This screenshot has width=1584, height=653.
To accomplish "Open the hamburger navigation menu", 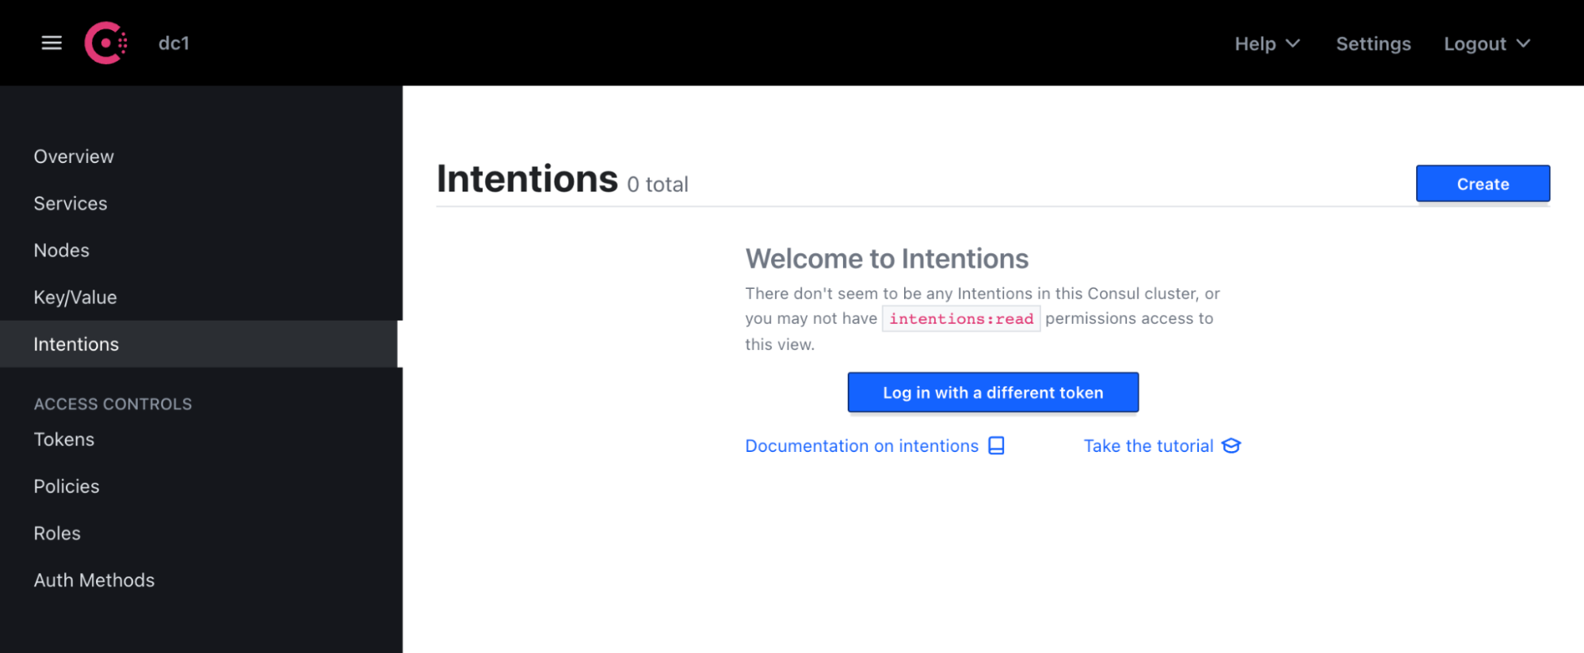I will click(x=51, y=44).
